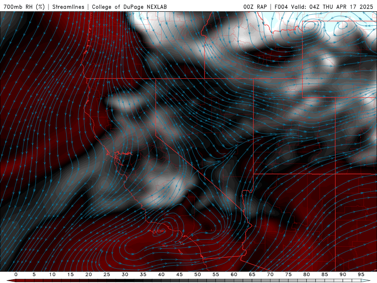Viewport: 377px width, 283px height.
Task: Click the "85" colorbar scale label
Action: [325, 275]
